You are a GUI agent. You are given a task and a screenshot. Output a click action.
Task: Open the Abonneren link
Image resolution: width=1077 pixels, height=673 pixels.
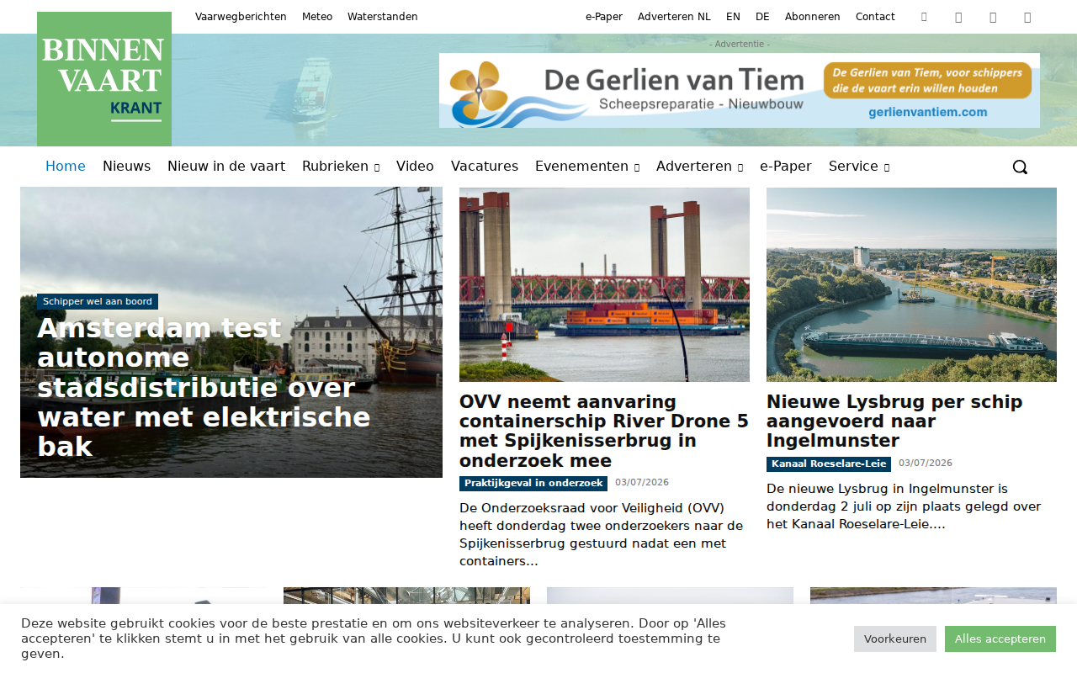tap(813, 17)
